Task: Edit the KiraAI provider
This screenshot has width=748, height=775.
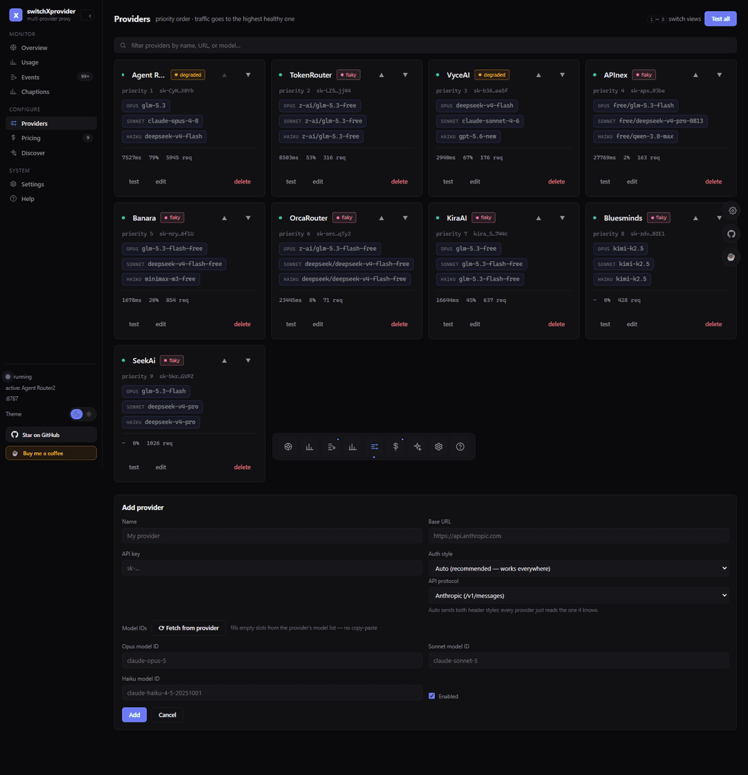Action: point(474,324)
